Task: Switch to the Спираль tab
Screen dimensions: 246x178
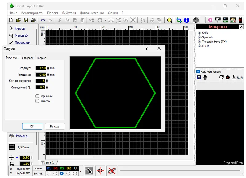Action: 28,58
